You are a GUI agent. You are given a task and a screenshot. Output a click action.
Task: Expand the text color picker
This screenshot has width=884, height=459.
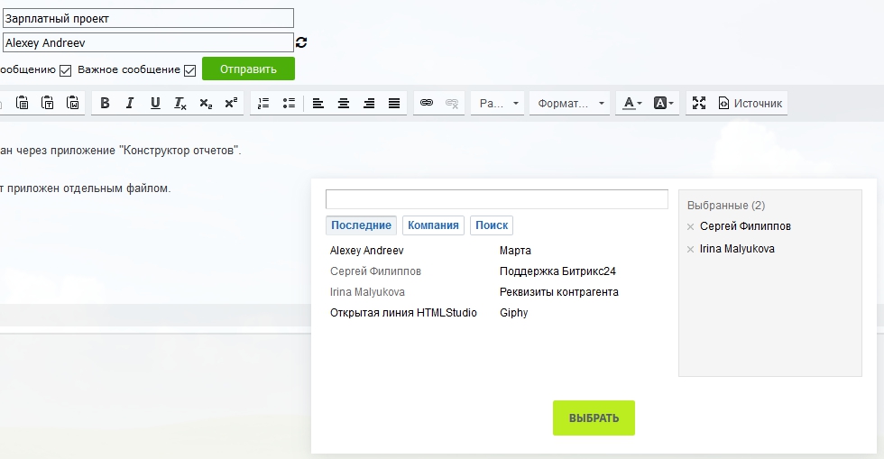pos(631,104)
